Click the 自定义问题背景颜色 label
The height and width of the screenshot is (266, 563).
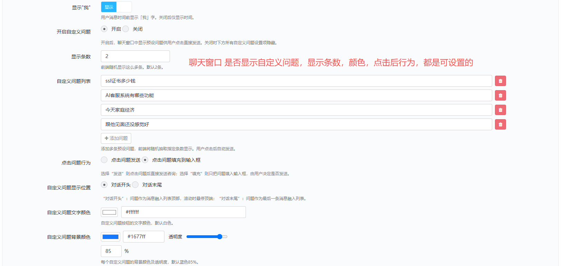tap(69, 237)
